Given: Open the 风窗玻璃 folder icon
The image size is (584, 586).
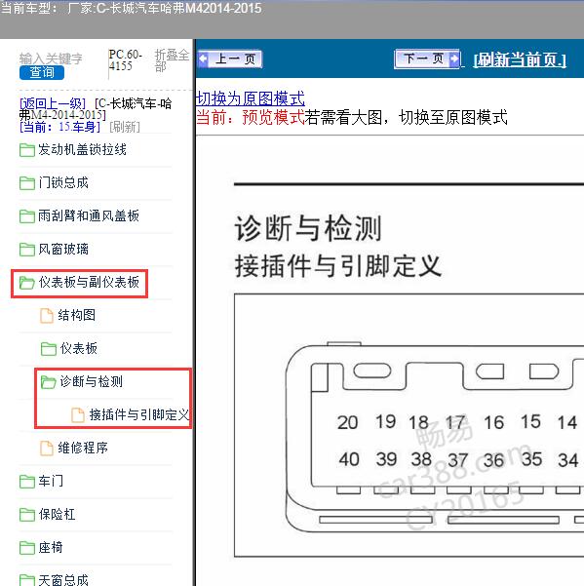Looking at the screenshot, I should coord(27,250).
